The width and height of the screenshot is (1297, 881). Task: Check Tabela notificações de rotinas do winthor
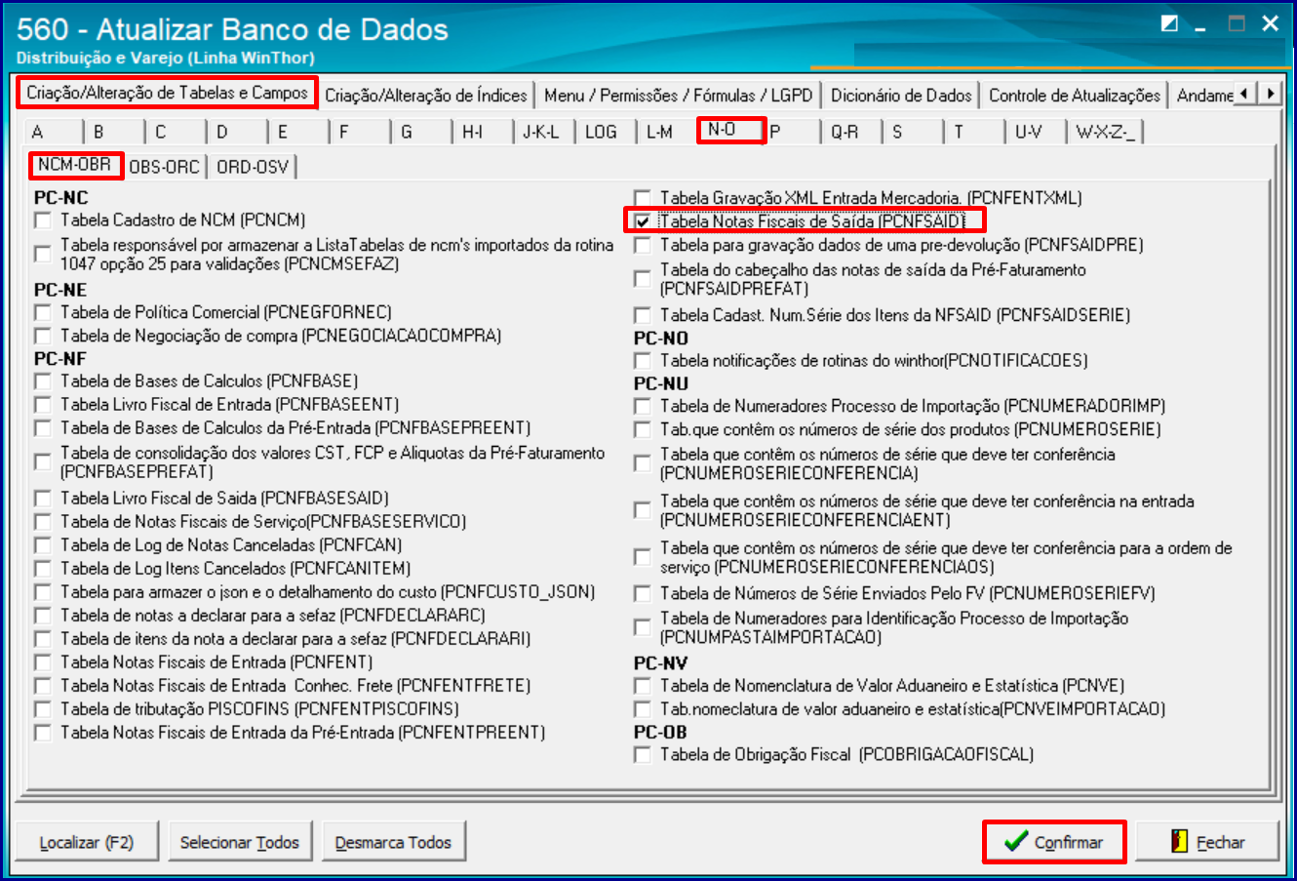click(643, 361)
